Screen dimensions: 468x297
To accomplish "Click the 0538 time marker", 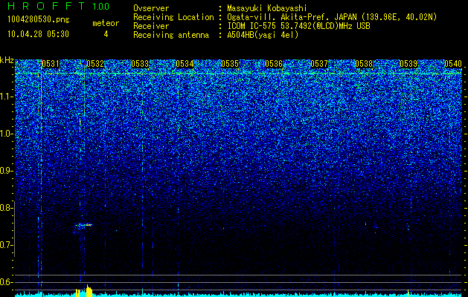I will [x=364, y=64].
